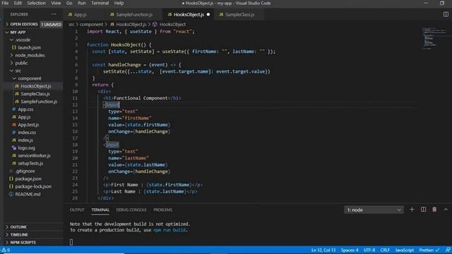Open App.test.js file
The width and height of the screenshot is (452, 254).
tap(28, 125)
